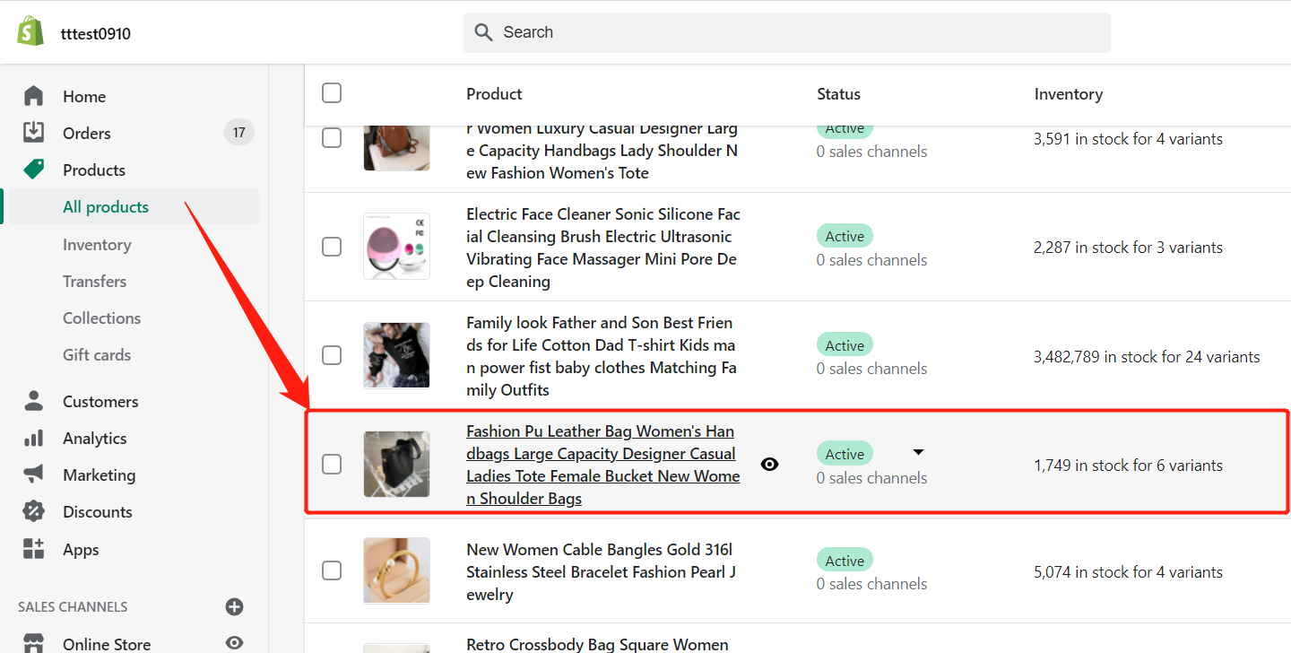Open Home in the sidebar
1291x653 pixels.
(84, 96)
